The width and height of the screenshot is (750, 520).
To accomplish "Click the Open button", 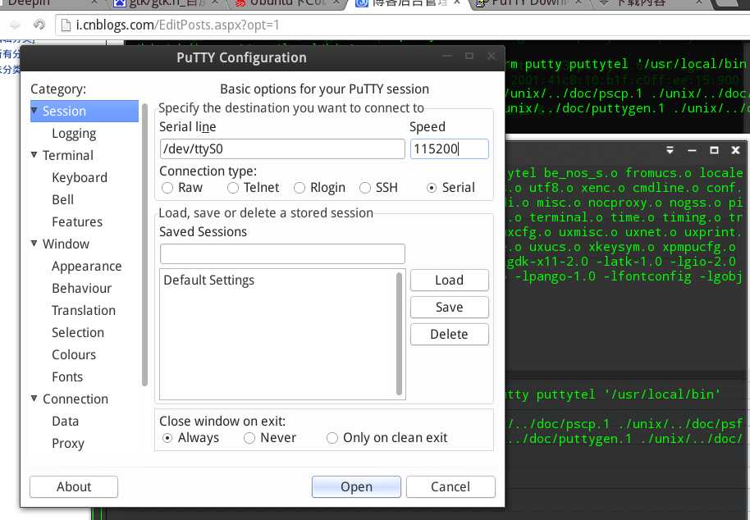I will (356, 486).
